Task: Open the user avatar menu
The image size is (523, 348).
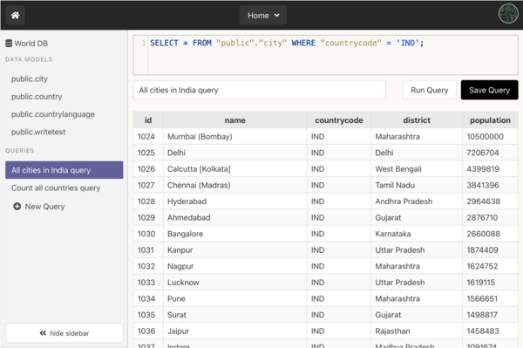Action: 508,14
